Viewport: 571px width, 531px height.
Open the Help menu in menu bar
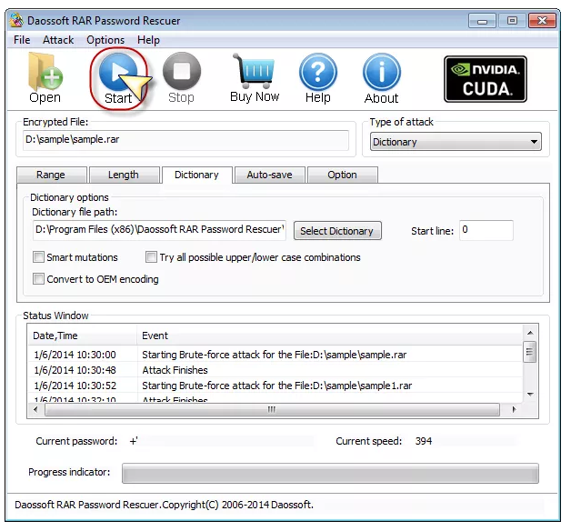click(x=148, y=40)
